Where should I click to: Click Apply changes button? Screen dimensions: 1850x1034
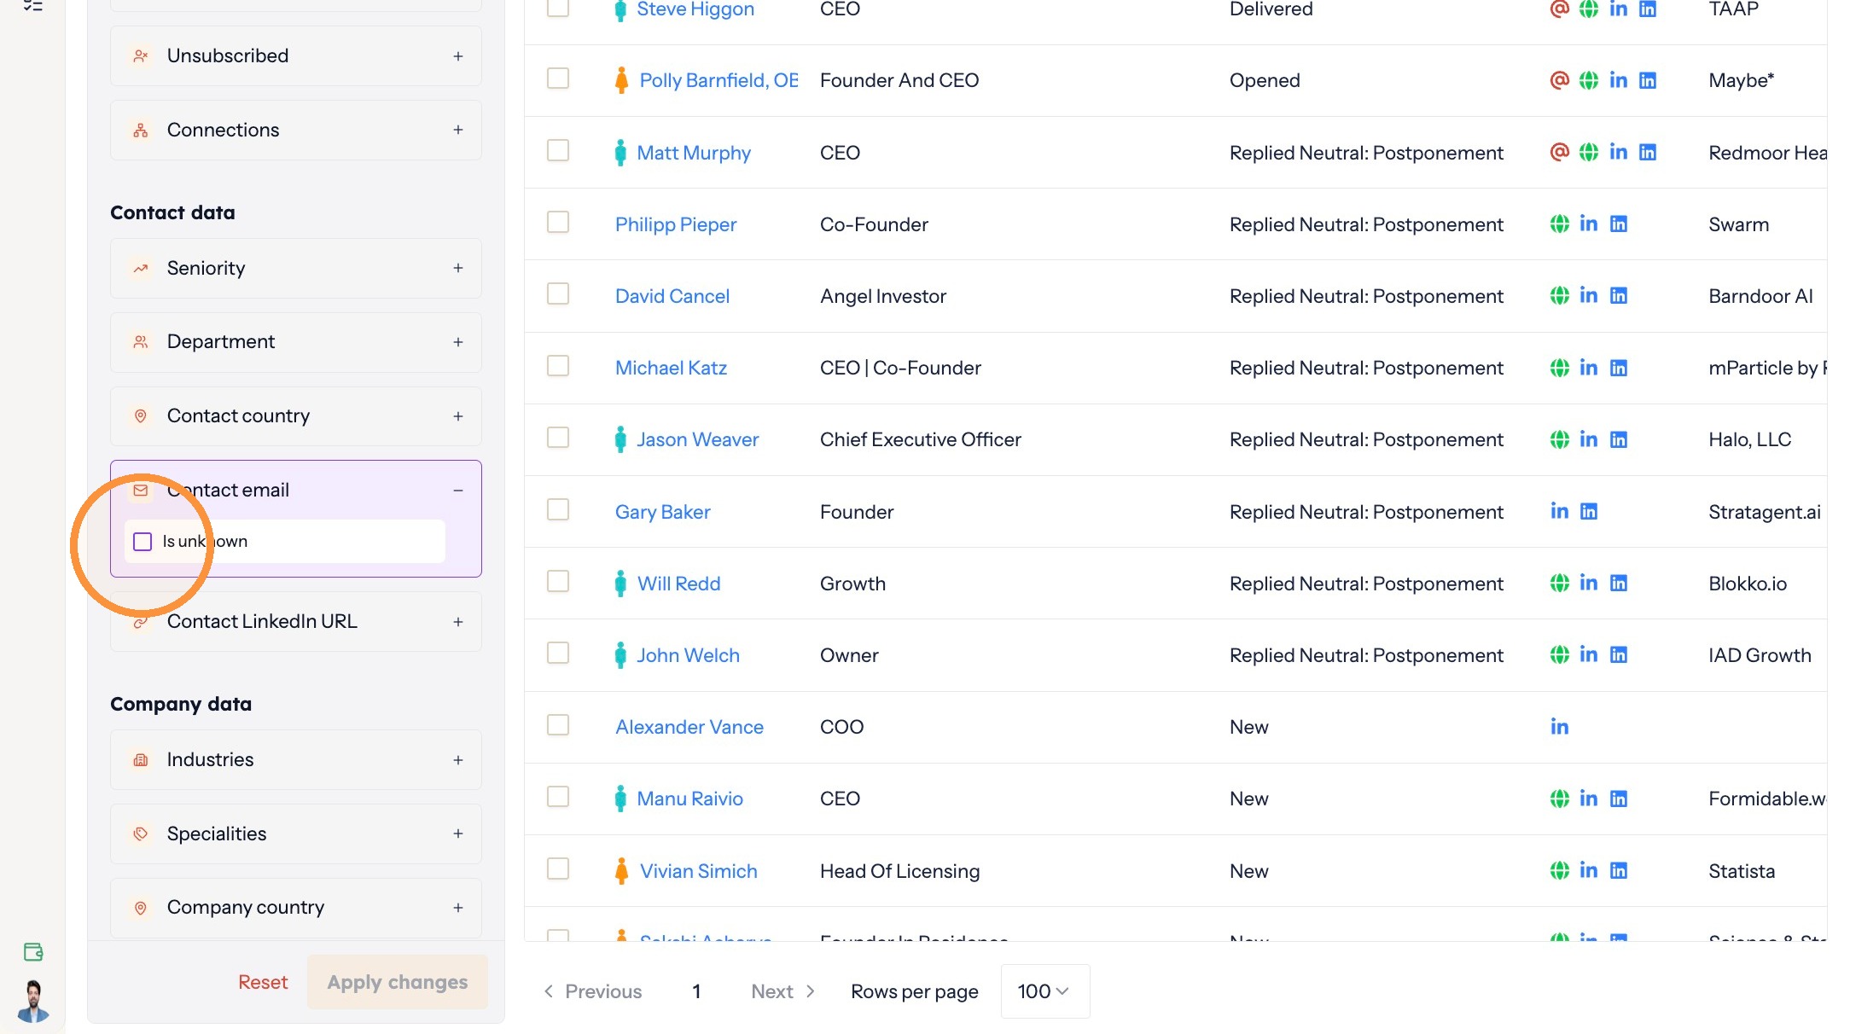pyautogui.click(x=398, y=982)
